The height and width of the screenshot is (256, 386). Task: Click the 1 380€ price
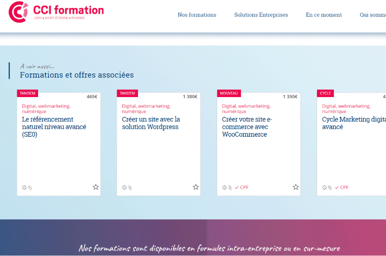[190, 97]
